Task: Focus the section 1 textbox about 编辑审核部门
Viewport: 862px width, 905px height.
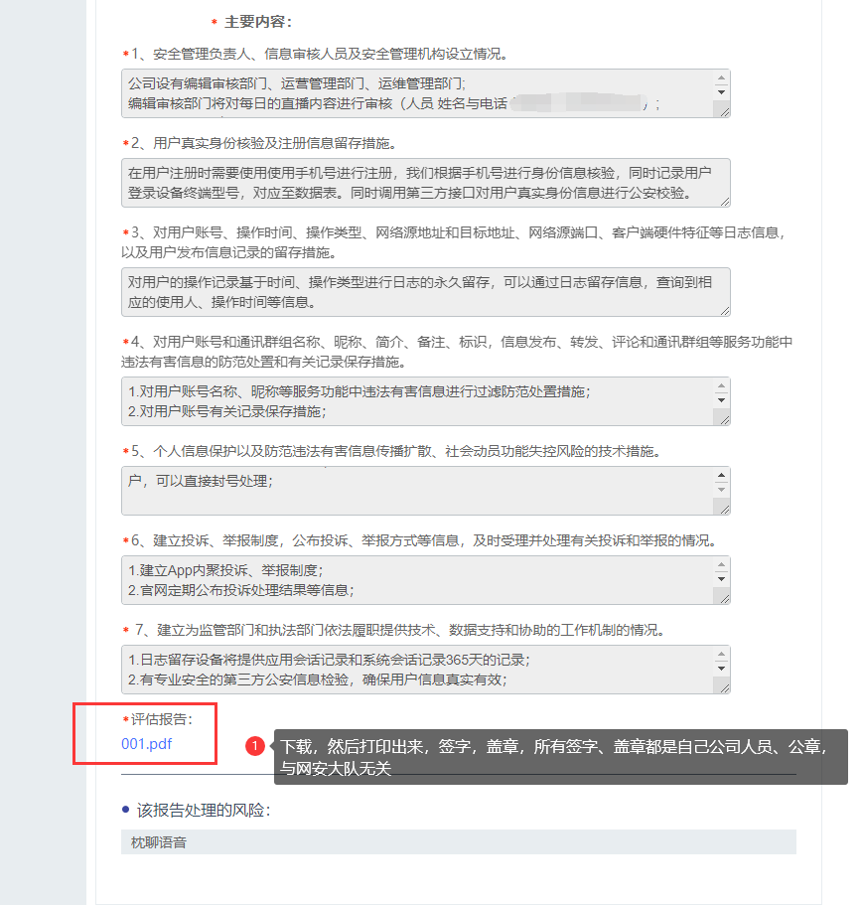Action: point(417,93)
